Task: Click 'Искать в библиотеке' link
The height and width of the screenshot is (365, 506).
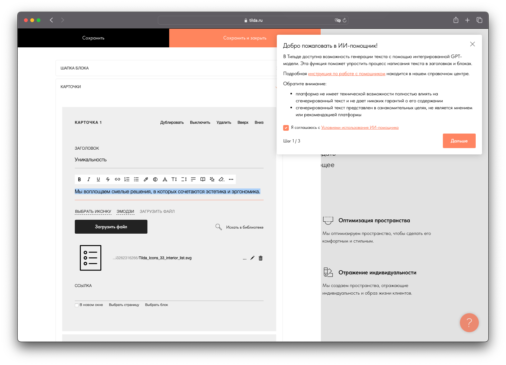Action: (245, 227)
